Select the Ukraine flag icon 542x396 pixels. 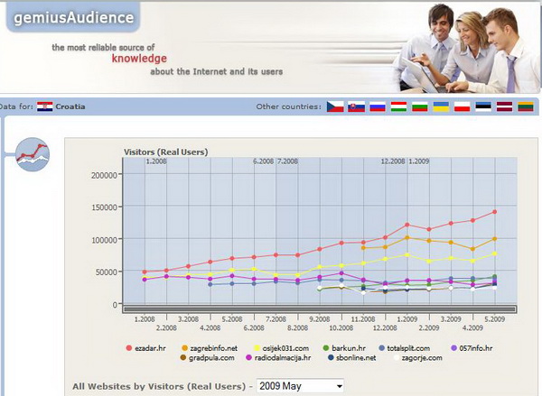click(441, 106)
